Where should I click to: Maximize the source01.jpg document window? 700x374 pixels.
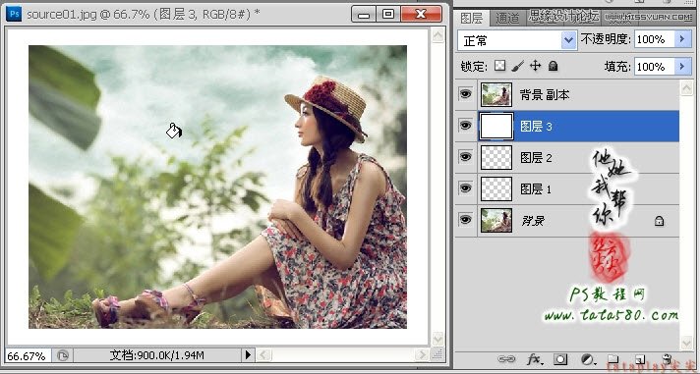click(x=388, y=15)
